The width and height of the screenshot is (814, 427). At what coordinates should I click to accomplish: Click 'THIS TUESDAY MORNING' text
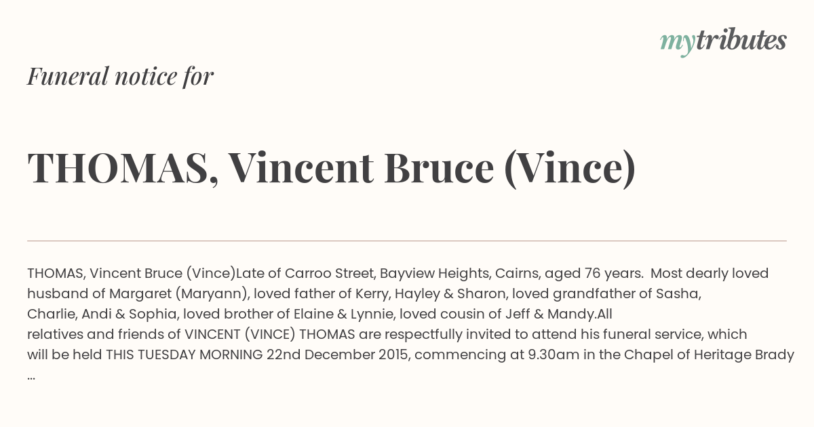185,354
